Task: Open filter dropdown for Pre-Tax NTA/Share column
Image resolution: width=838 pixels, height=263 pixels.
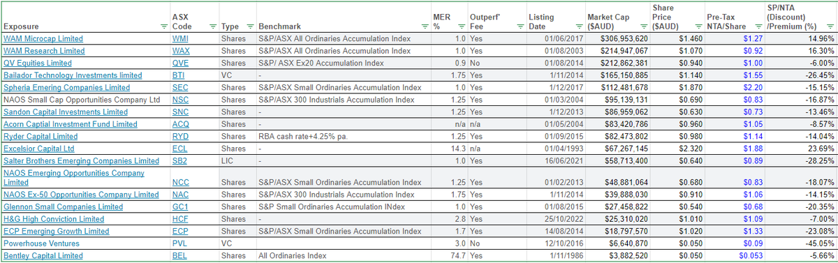Action: pyautogui.click(x=758, y=27)
